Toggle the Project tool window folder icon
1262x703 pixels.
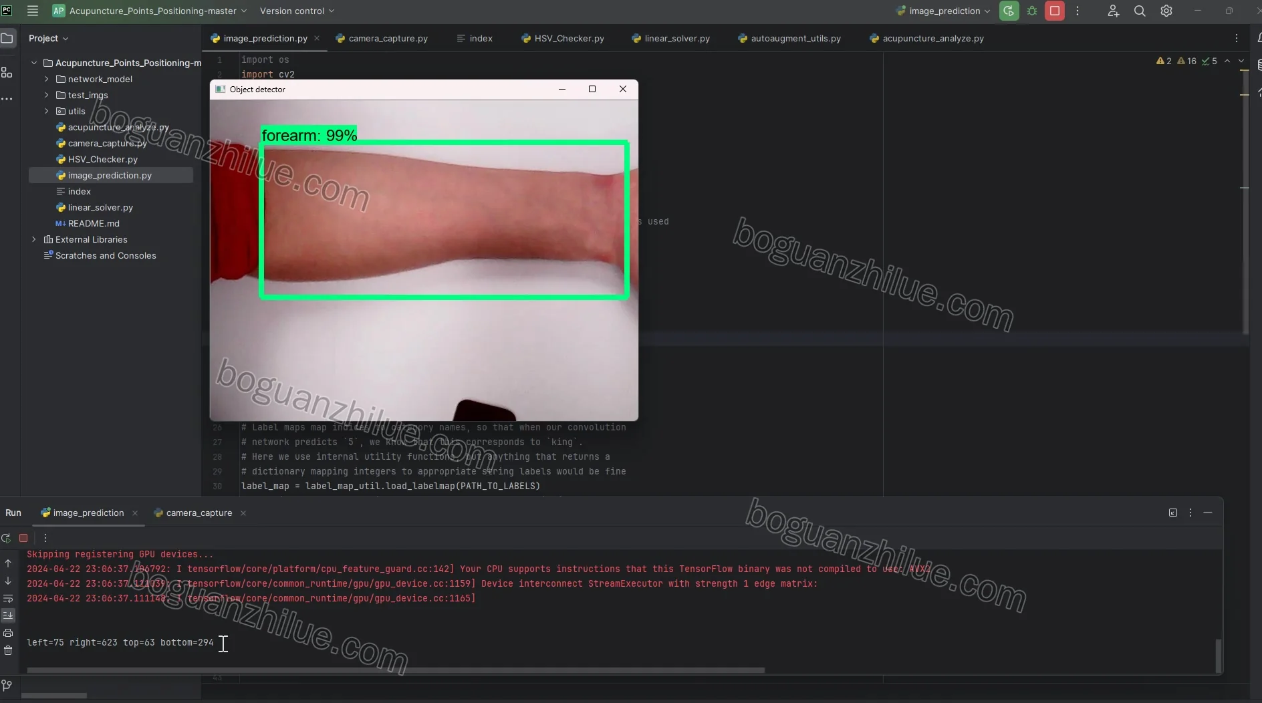(7, 38)
